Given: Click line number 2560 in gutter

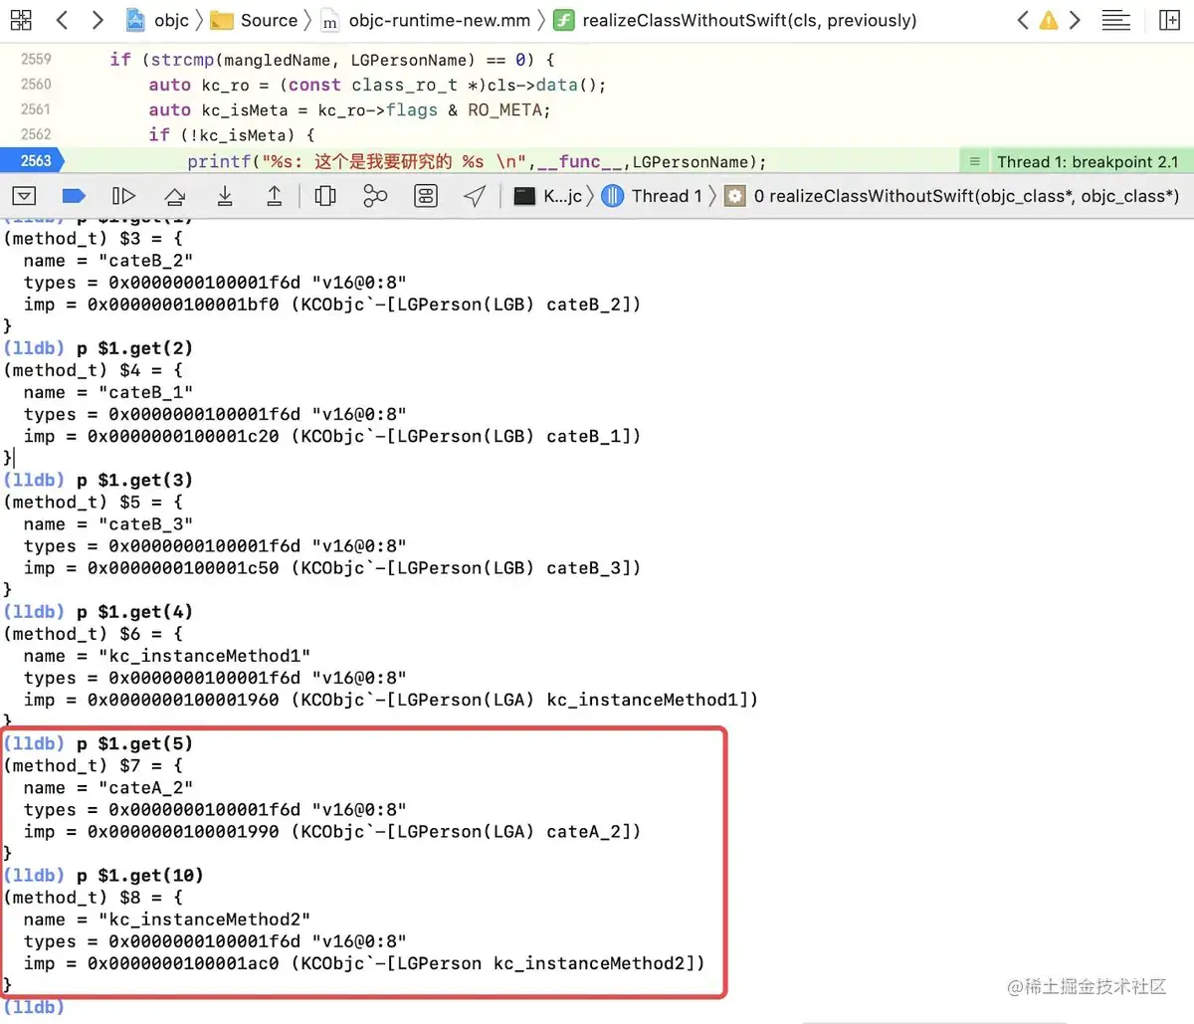Looking at the screenshot, I should point(36,85).
